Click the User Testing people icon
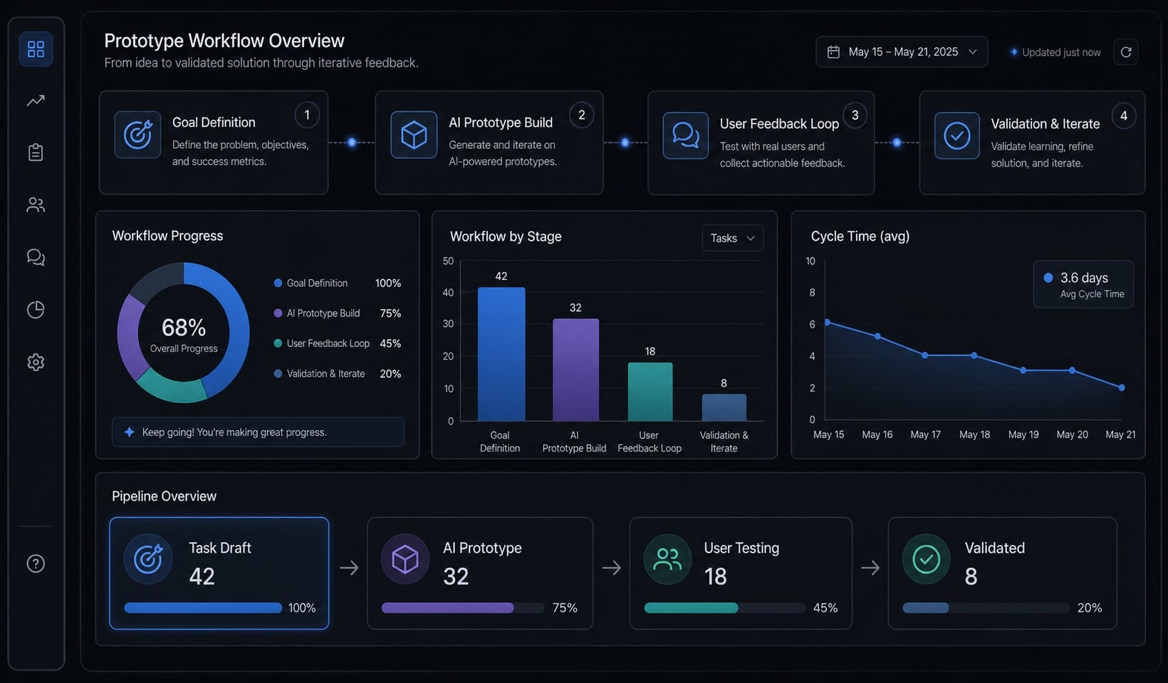Screen dimensions: 1168x683 point(667,559)
